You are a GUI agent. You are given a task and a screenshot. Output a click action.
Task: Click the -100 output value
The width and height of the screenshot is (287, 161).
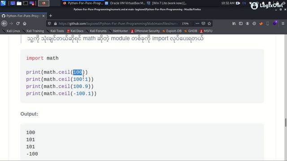[32, 154]
